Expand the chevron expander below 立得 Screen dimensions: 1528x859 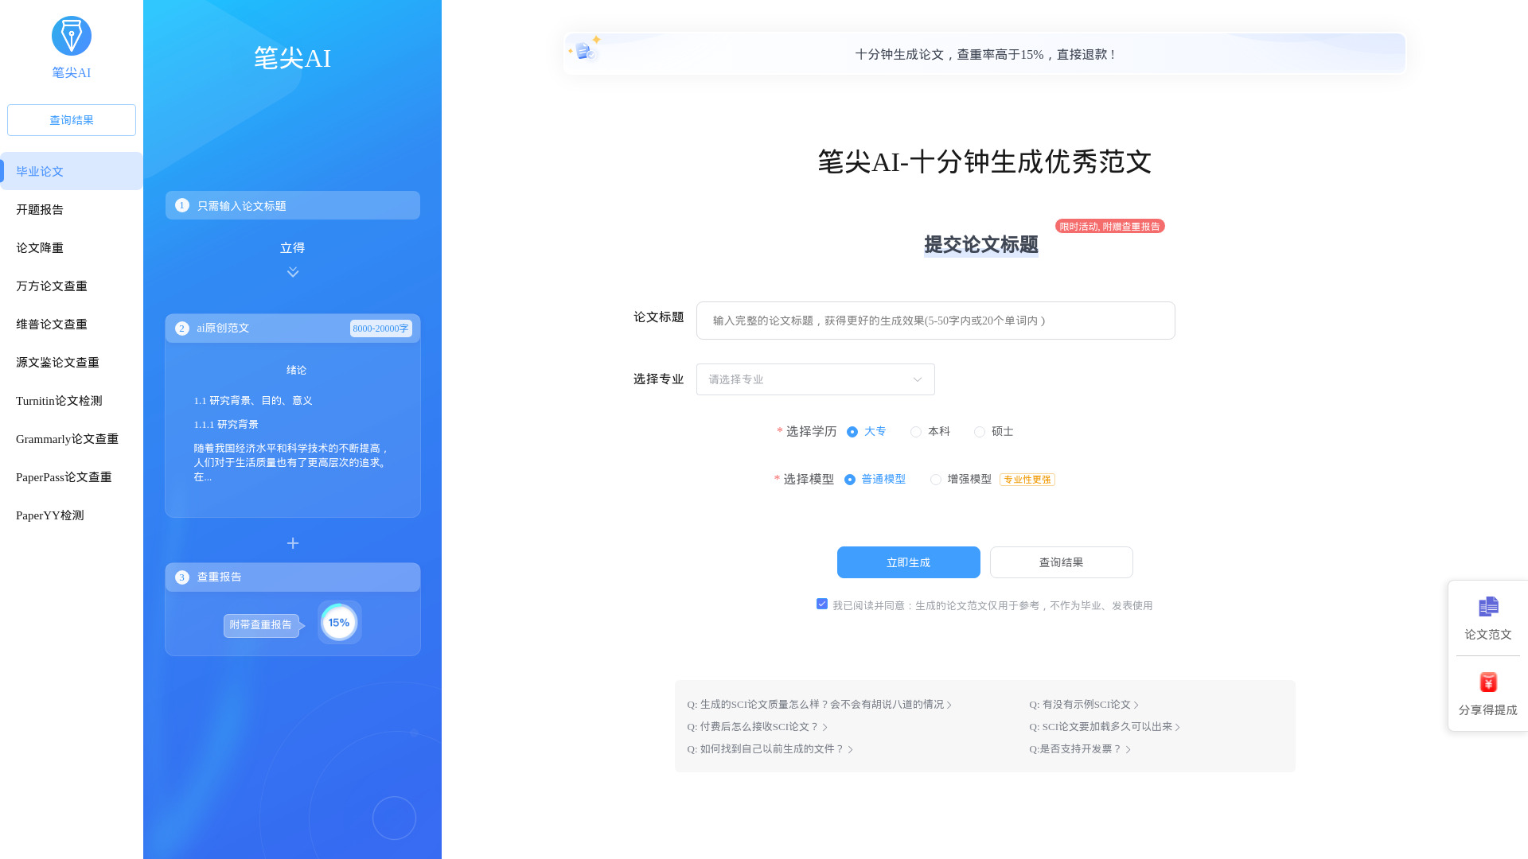(x=292, y=272)
